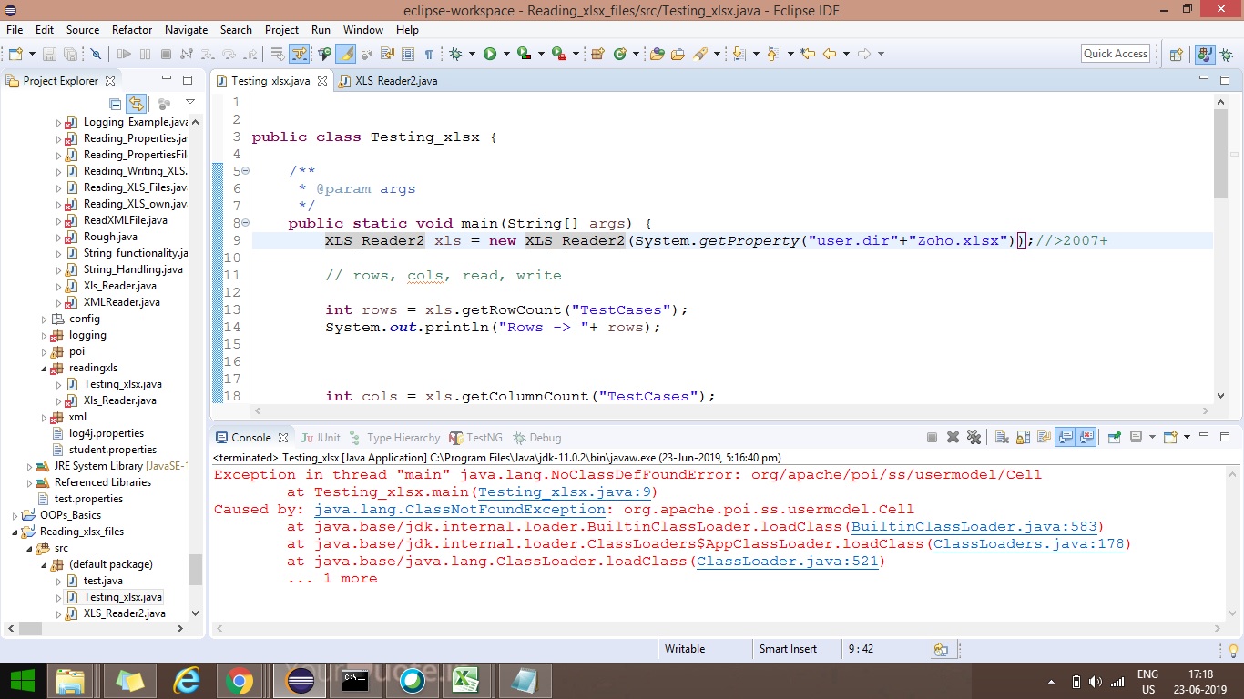
Task: Click Remove Launch icon in Console
Action: click(953, 438)
